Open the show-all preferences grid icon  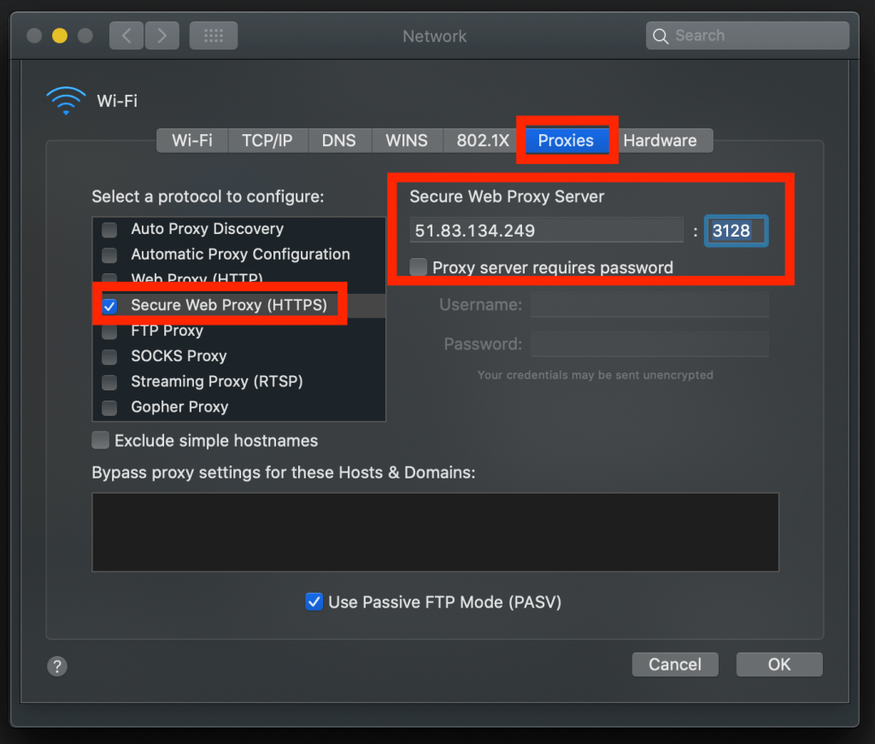214,36
